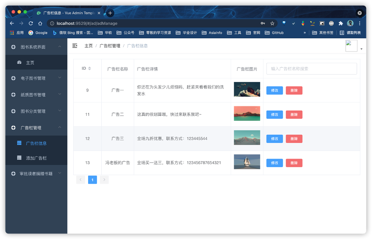Open the 冯老板的广告 sailboat thumbnail
Image resolution: width=372 pixels, height=239 pixels.
(x=247, y=162)
